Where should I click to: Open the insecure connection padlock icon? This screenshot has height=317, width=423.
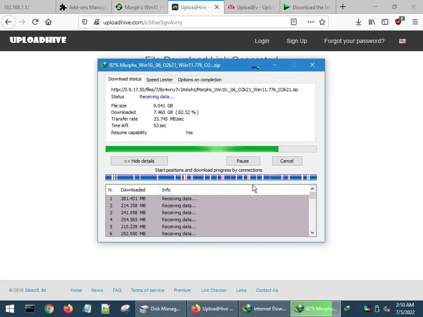[96, 22]
